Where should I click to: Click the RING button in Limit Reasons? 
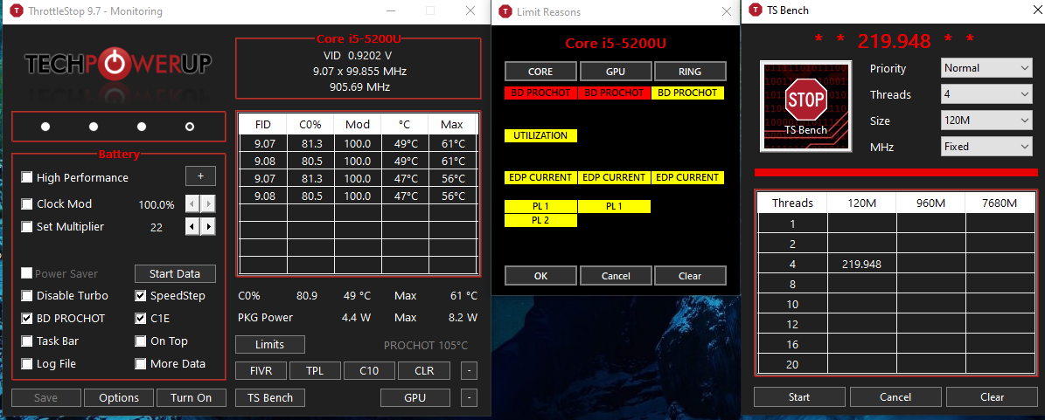pos(690,72)
